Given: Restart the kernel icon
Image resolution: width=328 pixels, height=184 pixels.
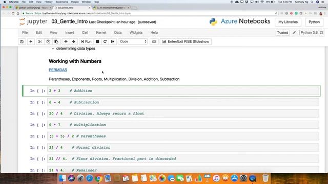Looking at the screenshot, I should pyautogui.click(x=105, y=41).
